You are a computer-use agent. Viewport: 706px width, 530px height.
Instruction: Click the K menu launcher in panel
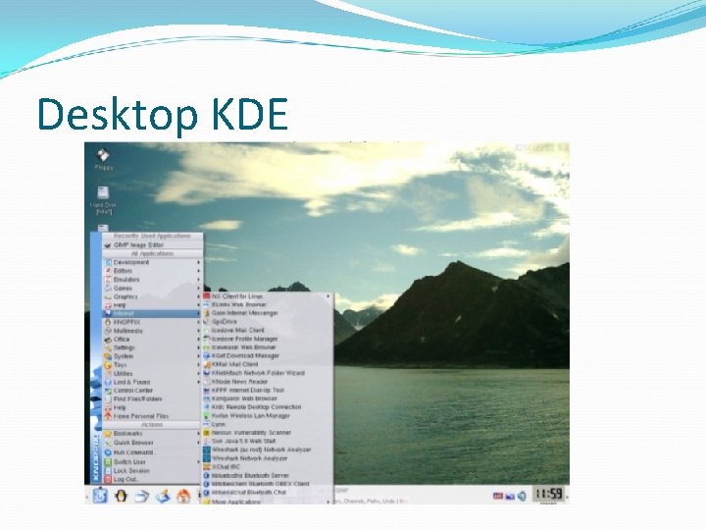(99, 496)
